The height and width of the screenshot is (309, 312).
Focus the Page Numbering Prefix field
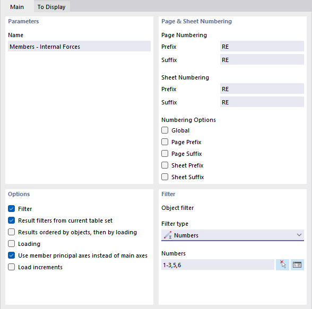262,47
